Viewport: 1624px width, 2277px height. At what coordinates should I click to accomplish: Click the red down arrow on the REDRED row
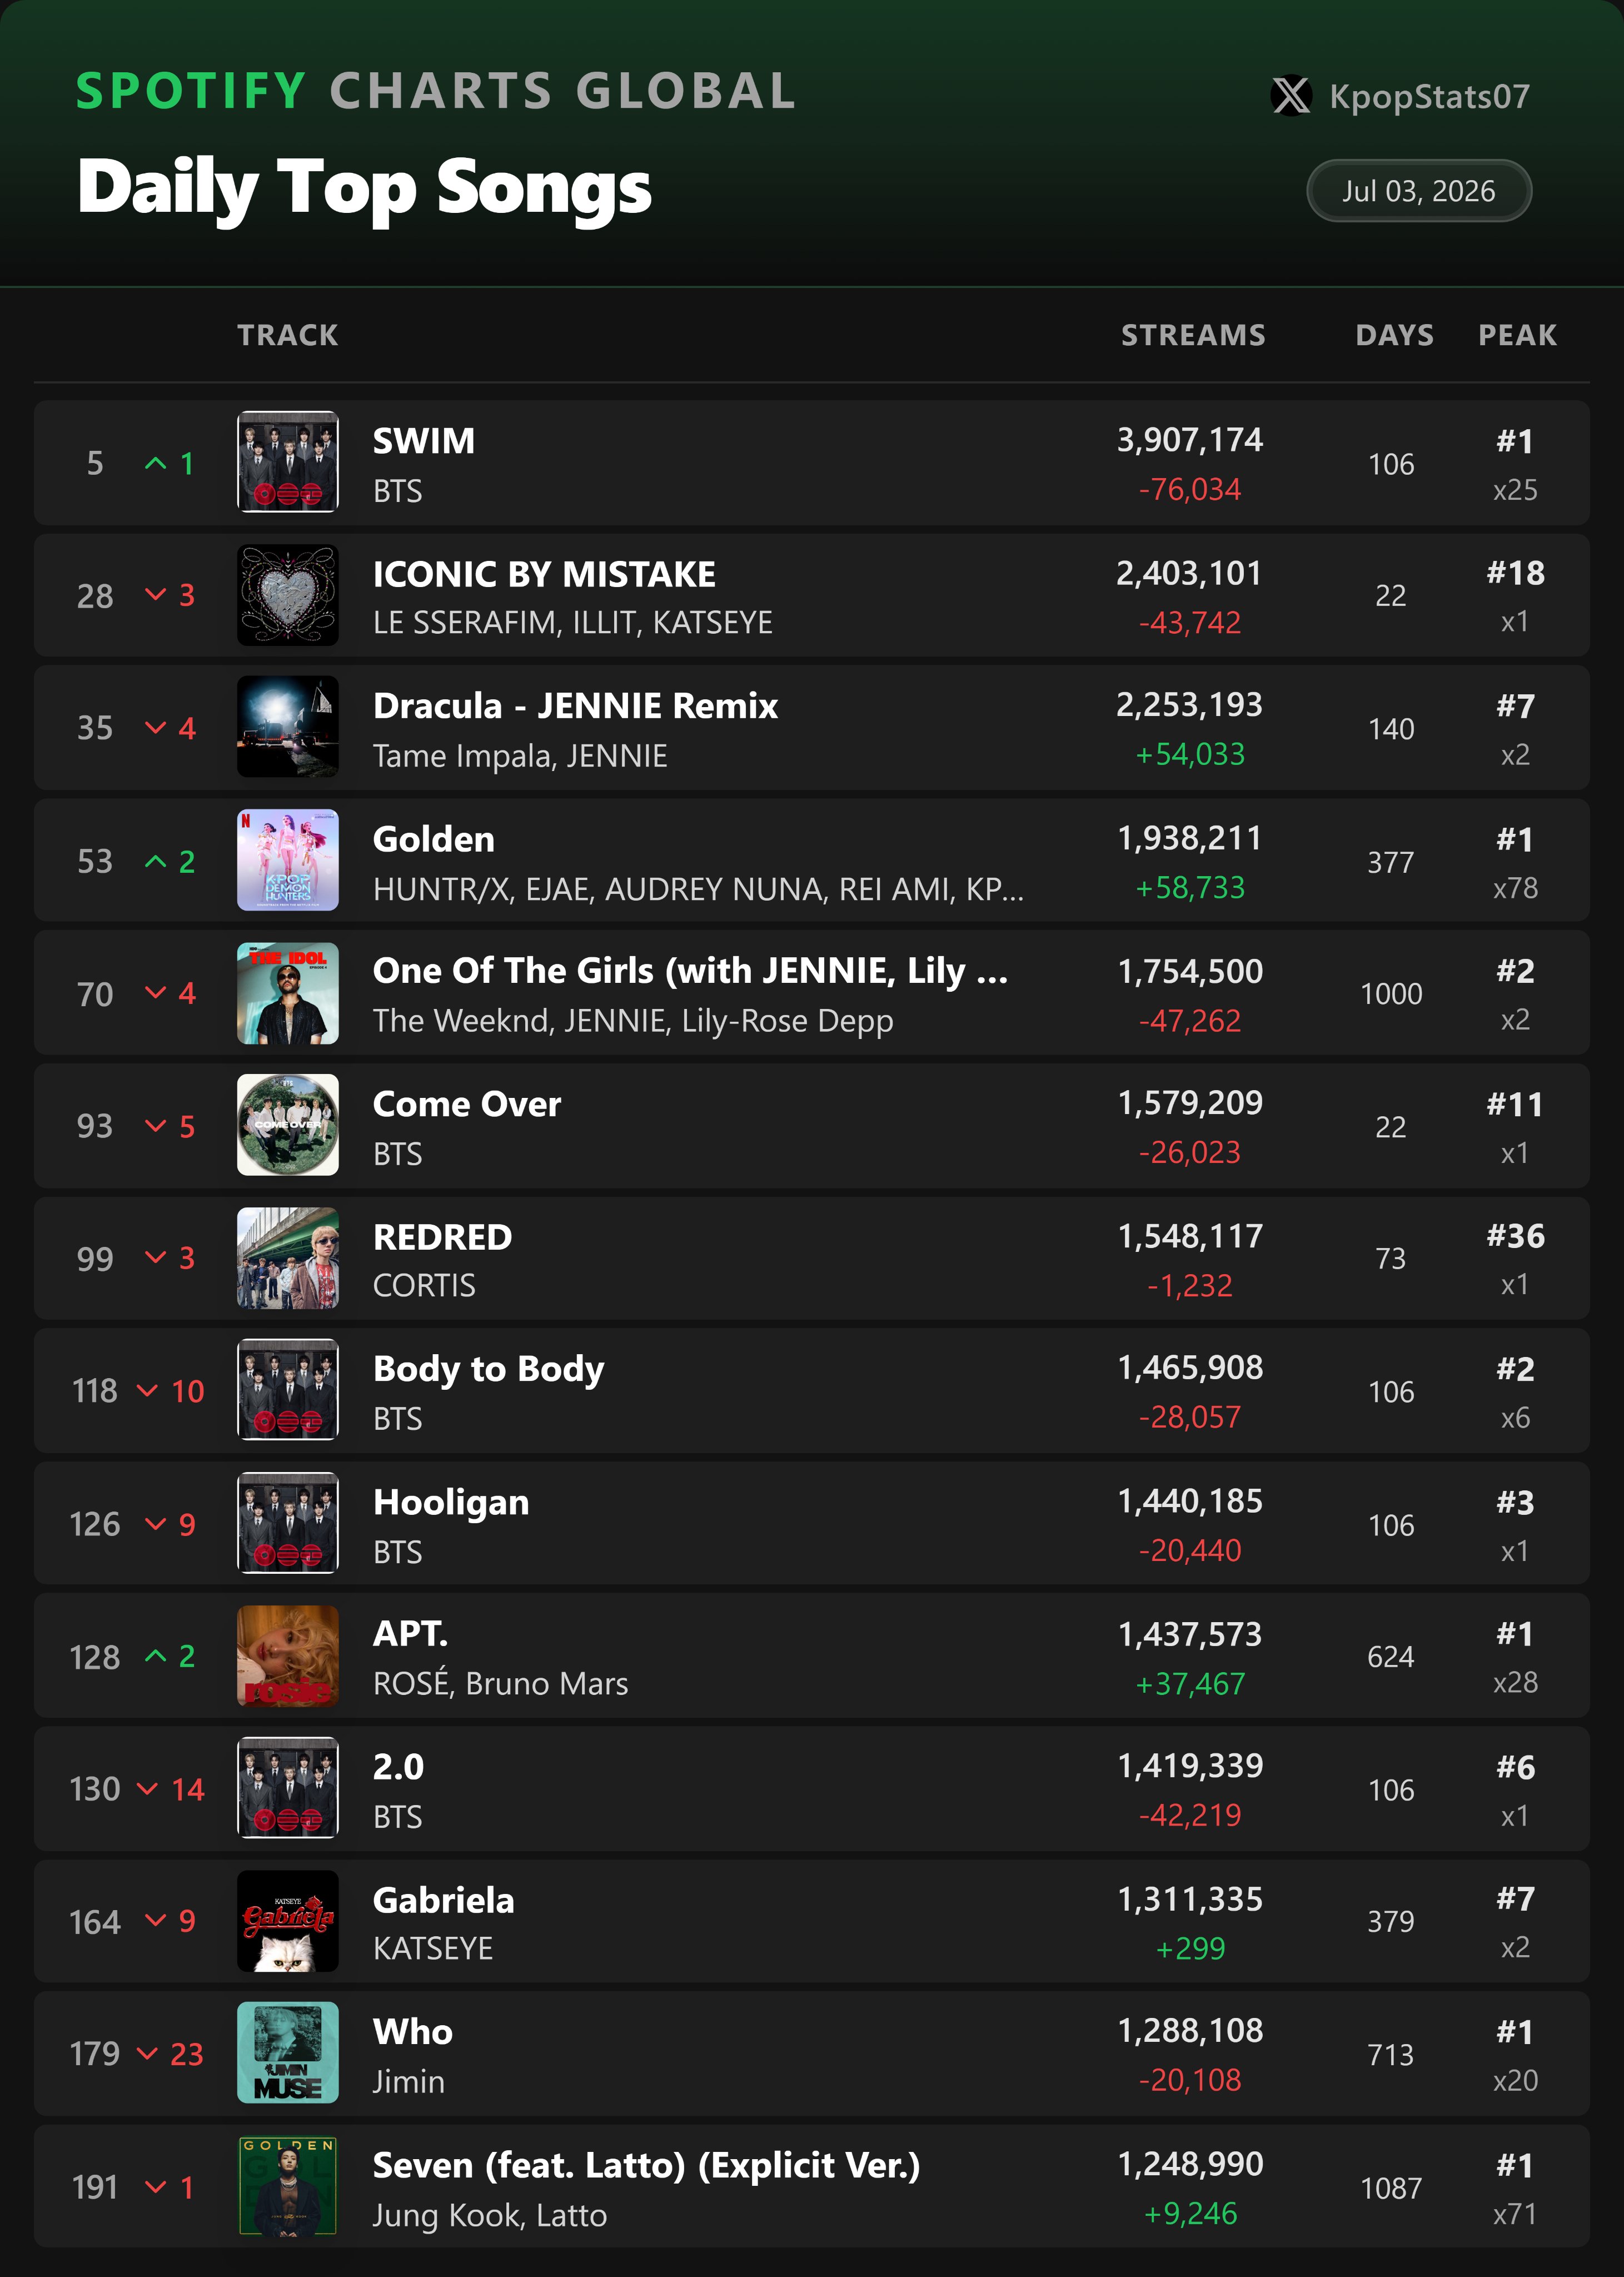(x=156, y=1258)
